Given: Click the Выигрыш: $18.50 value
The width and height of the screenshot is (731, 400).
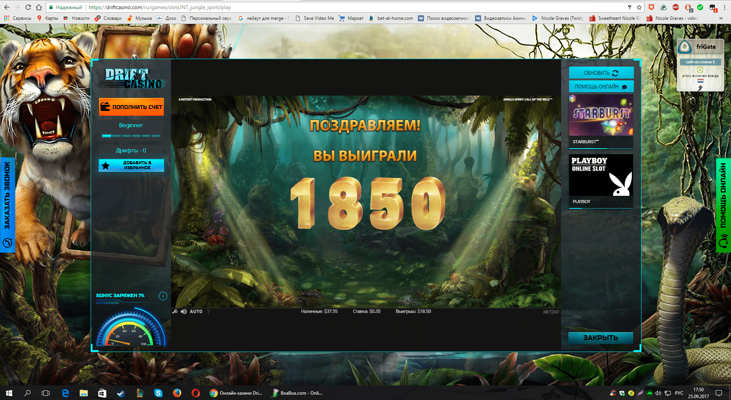Looking at the screenshot, I should [x=413, y=311].
